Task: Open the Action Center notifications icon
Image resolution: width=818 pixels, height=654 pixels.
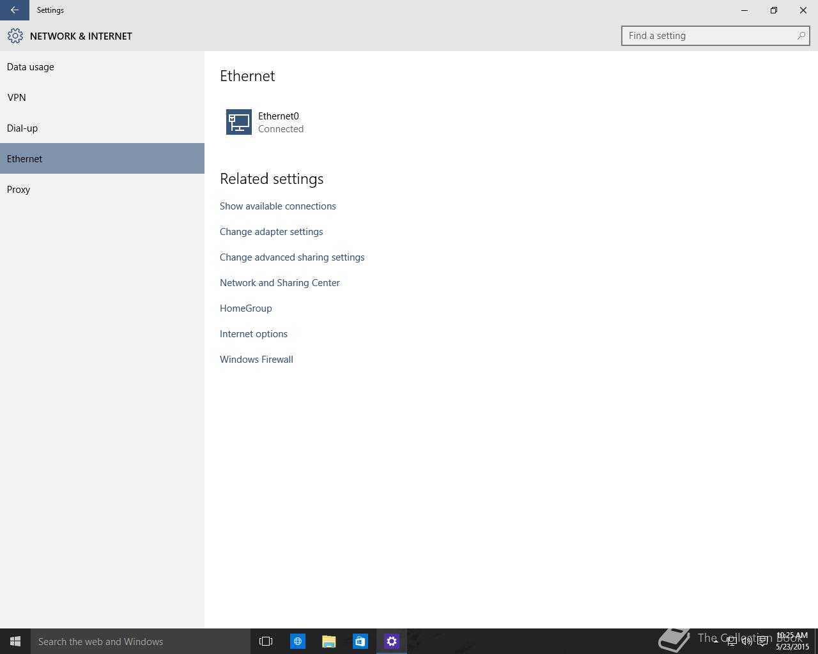Action: click(762, 642)
